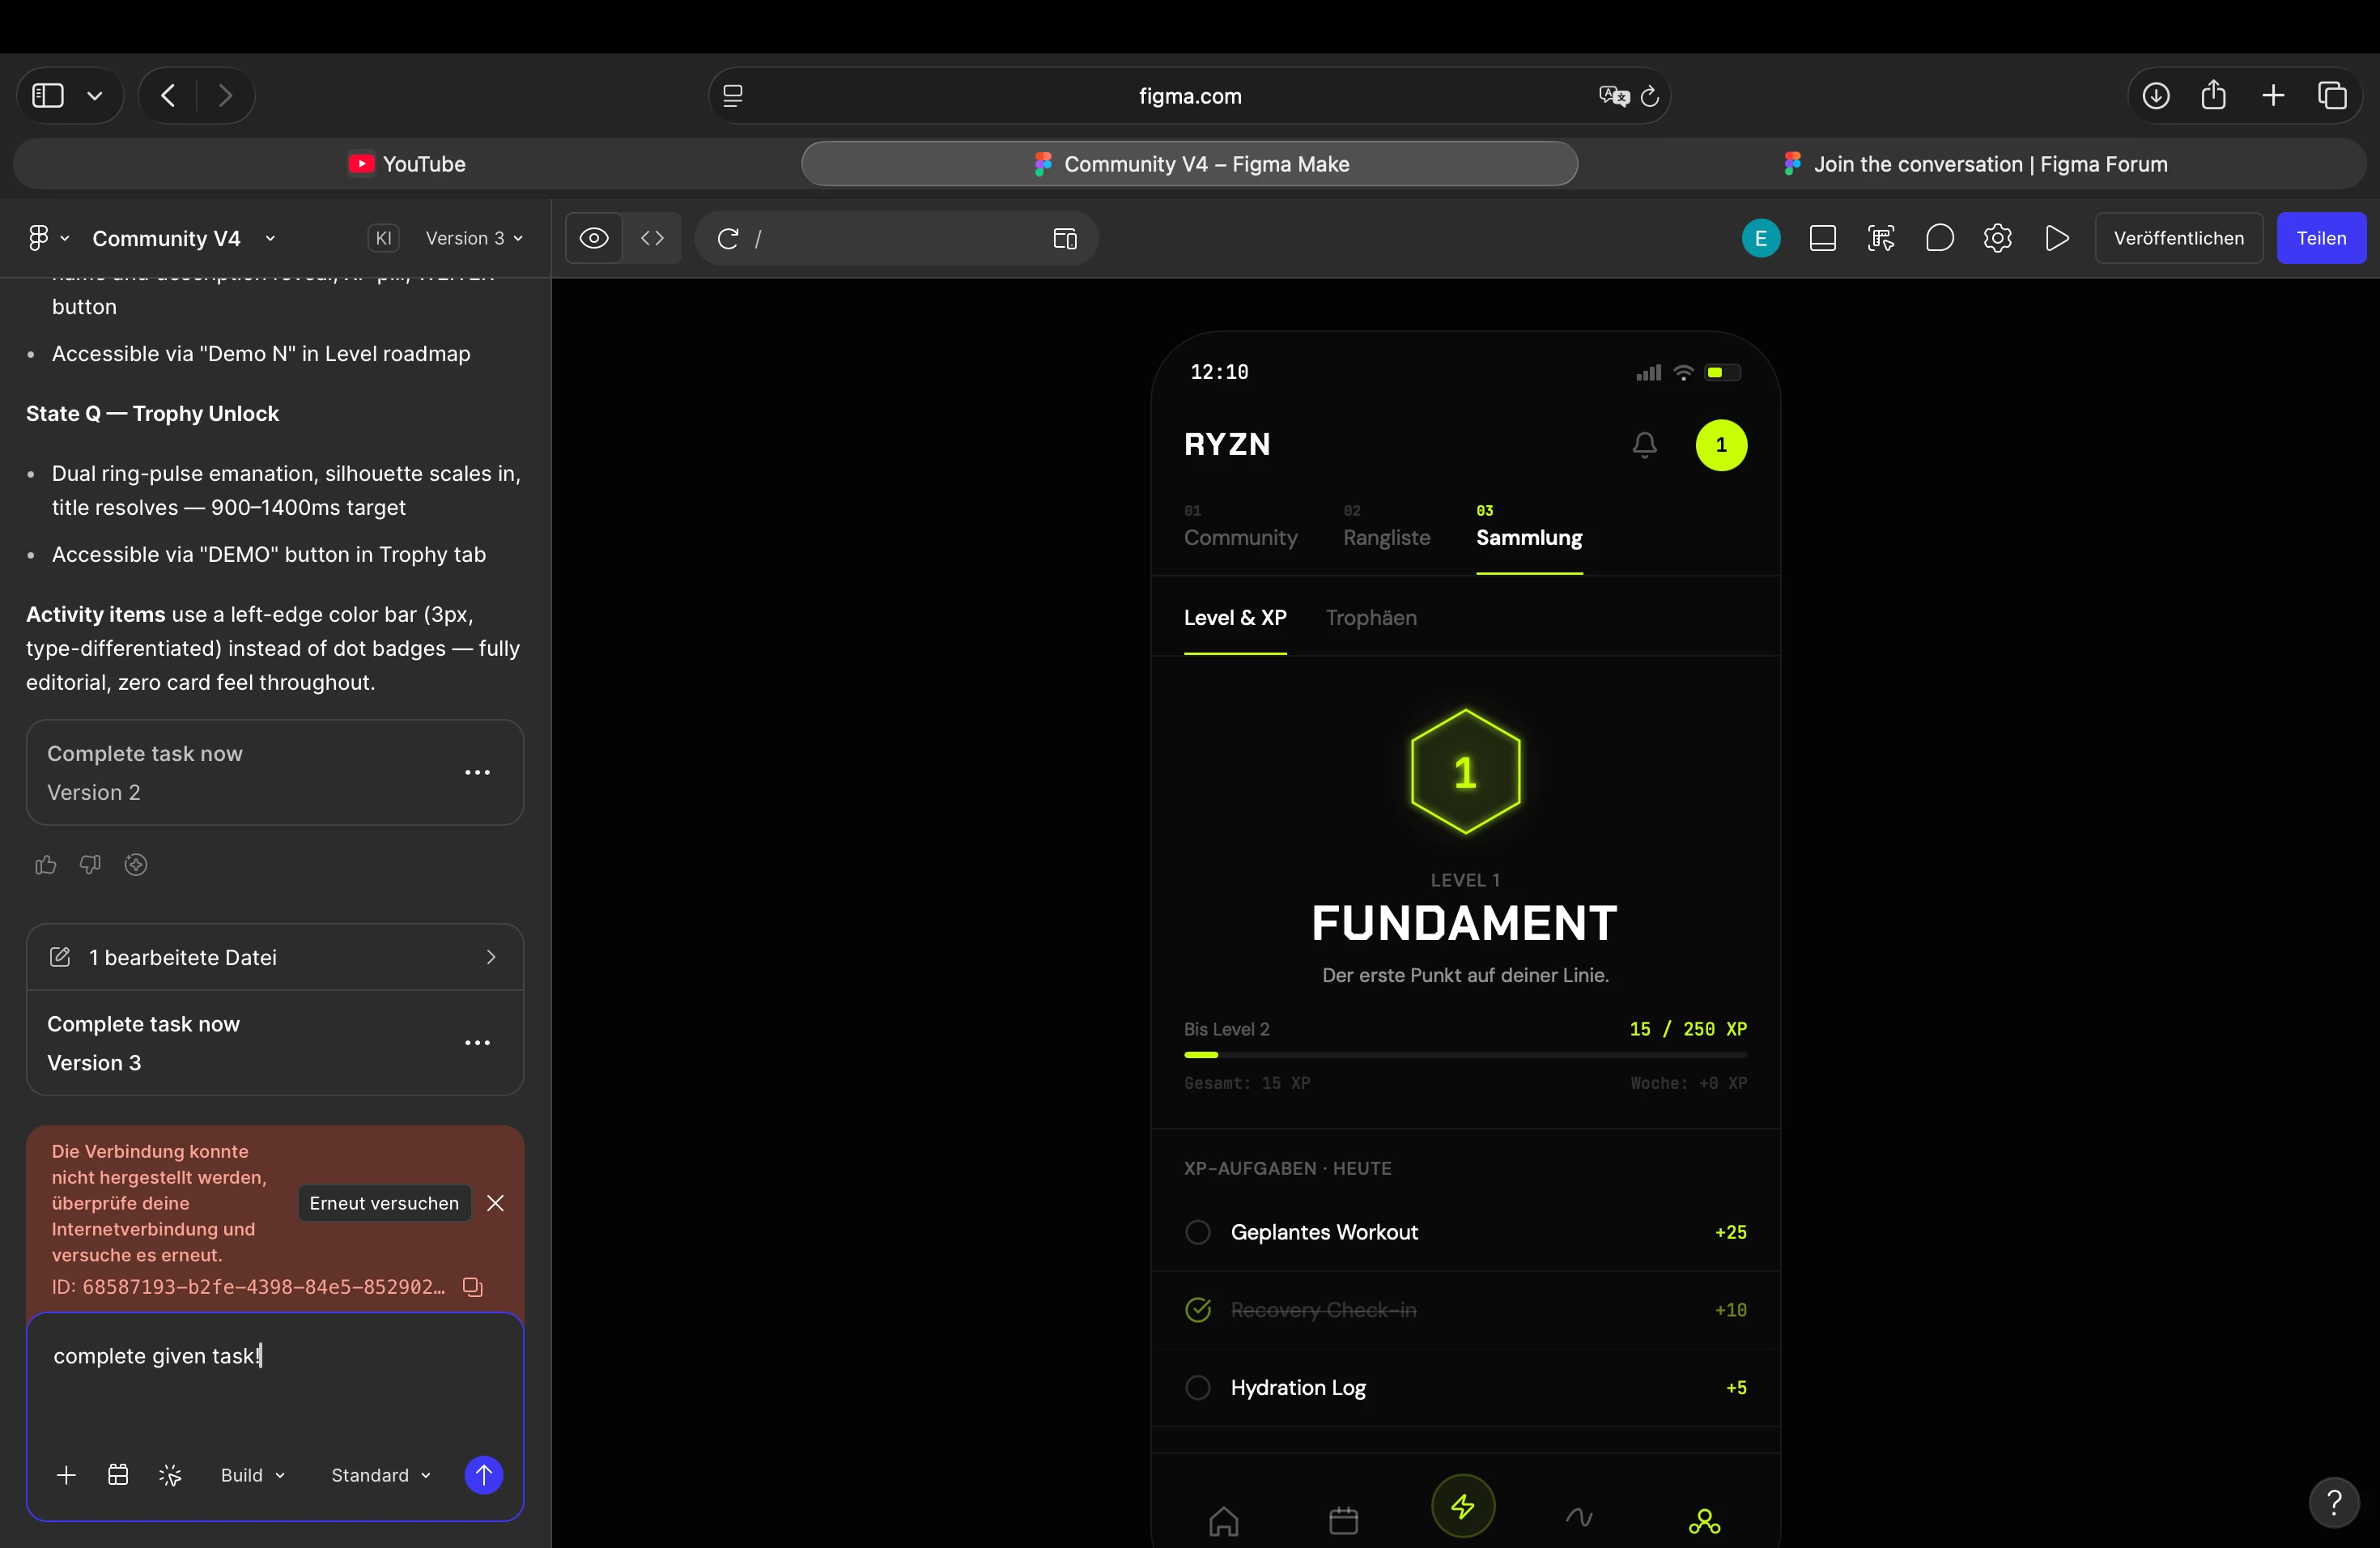Go forward with the browser forward arrow
This screenshot has height=1548, width=2380.
pyautogui.click(x=225, y=96)
